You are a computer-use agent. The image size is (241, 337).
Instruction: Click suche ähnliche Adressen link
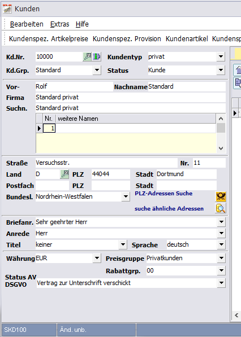[x=169, y=209]
